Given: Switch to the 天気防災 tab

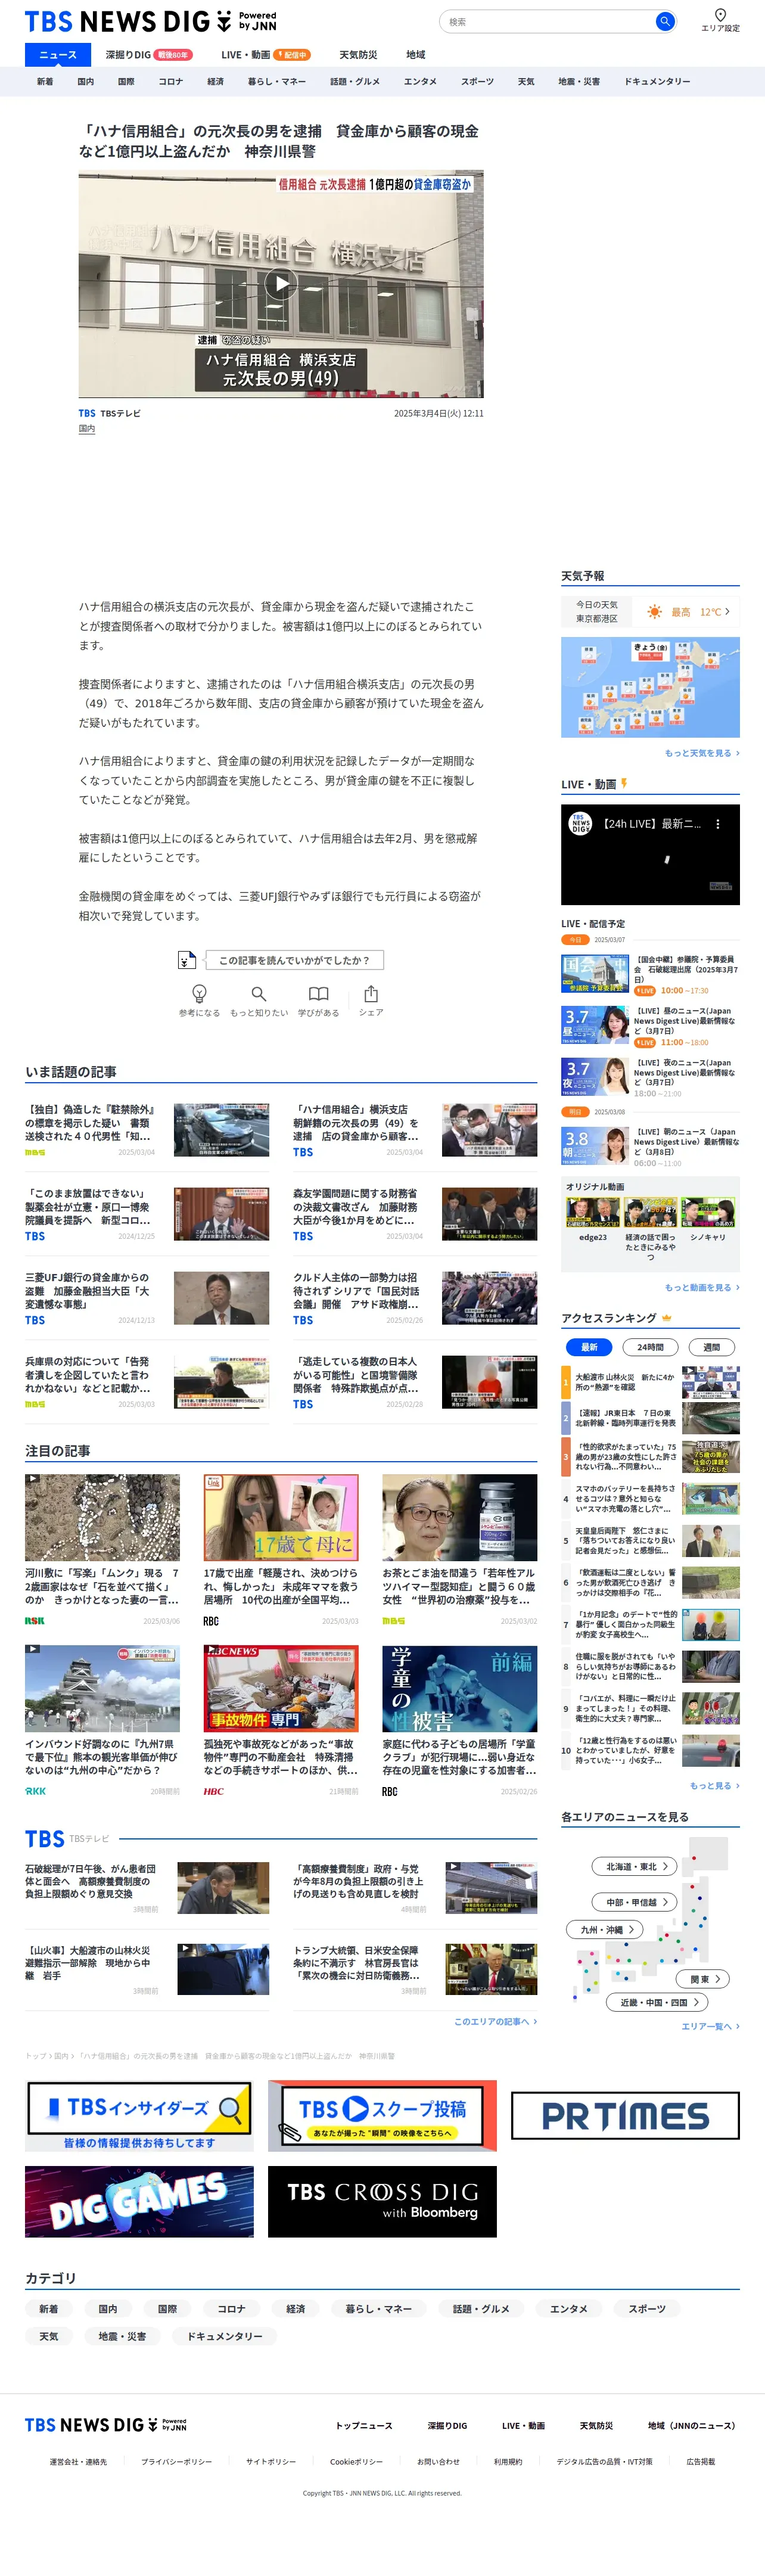Looking at the screenshot, I should pyautogui.click(x=358, y=55).
